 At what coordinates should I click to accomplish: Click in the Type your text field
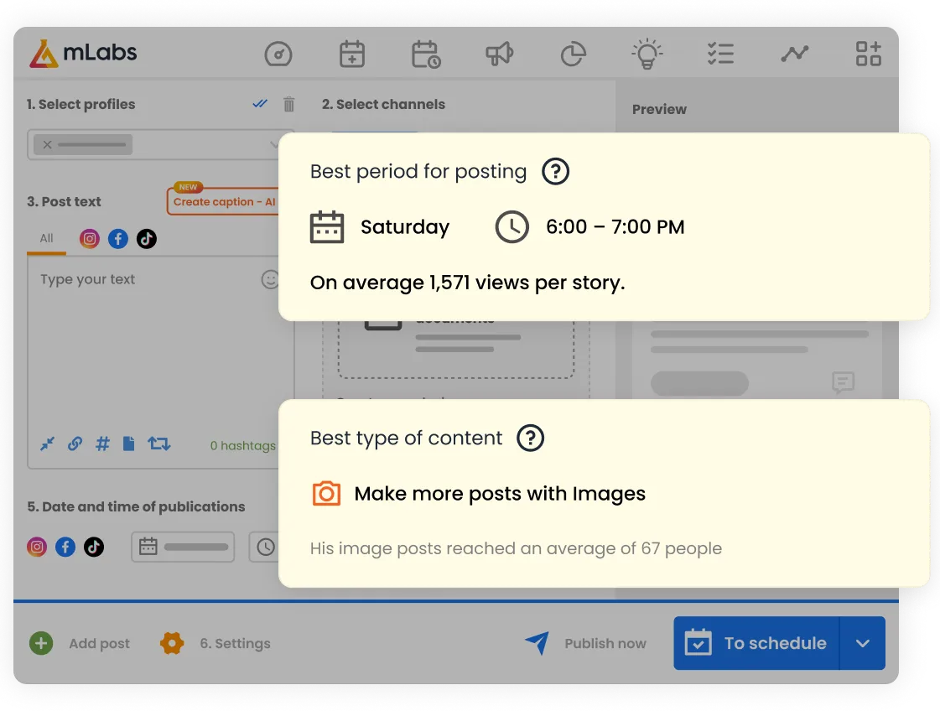click(143, 335)
